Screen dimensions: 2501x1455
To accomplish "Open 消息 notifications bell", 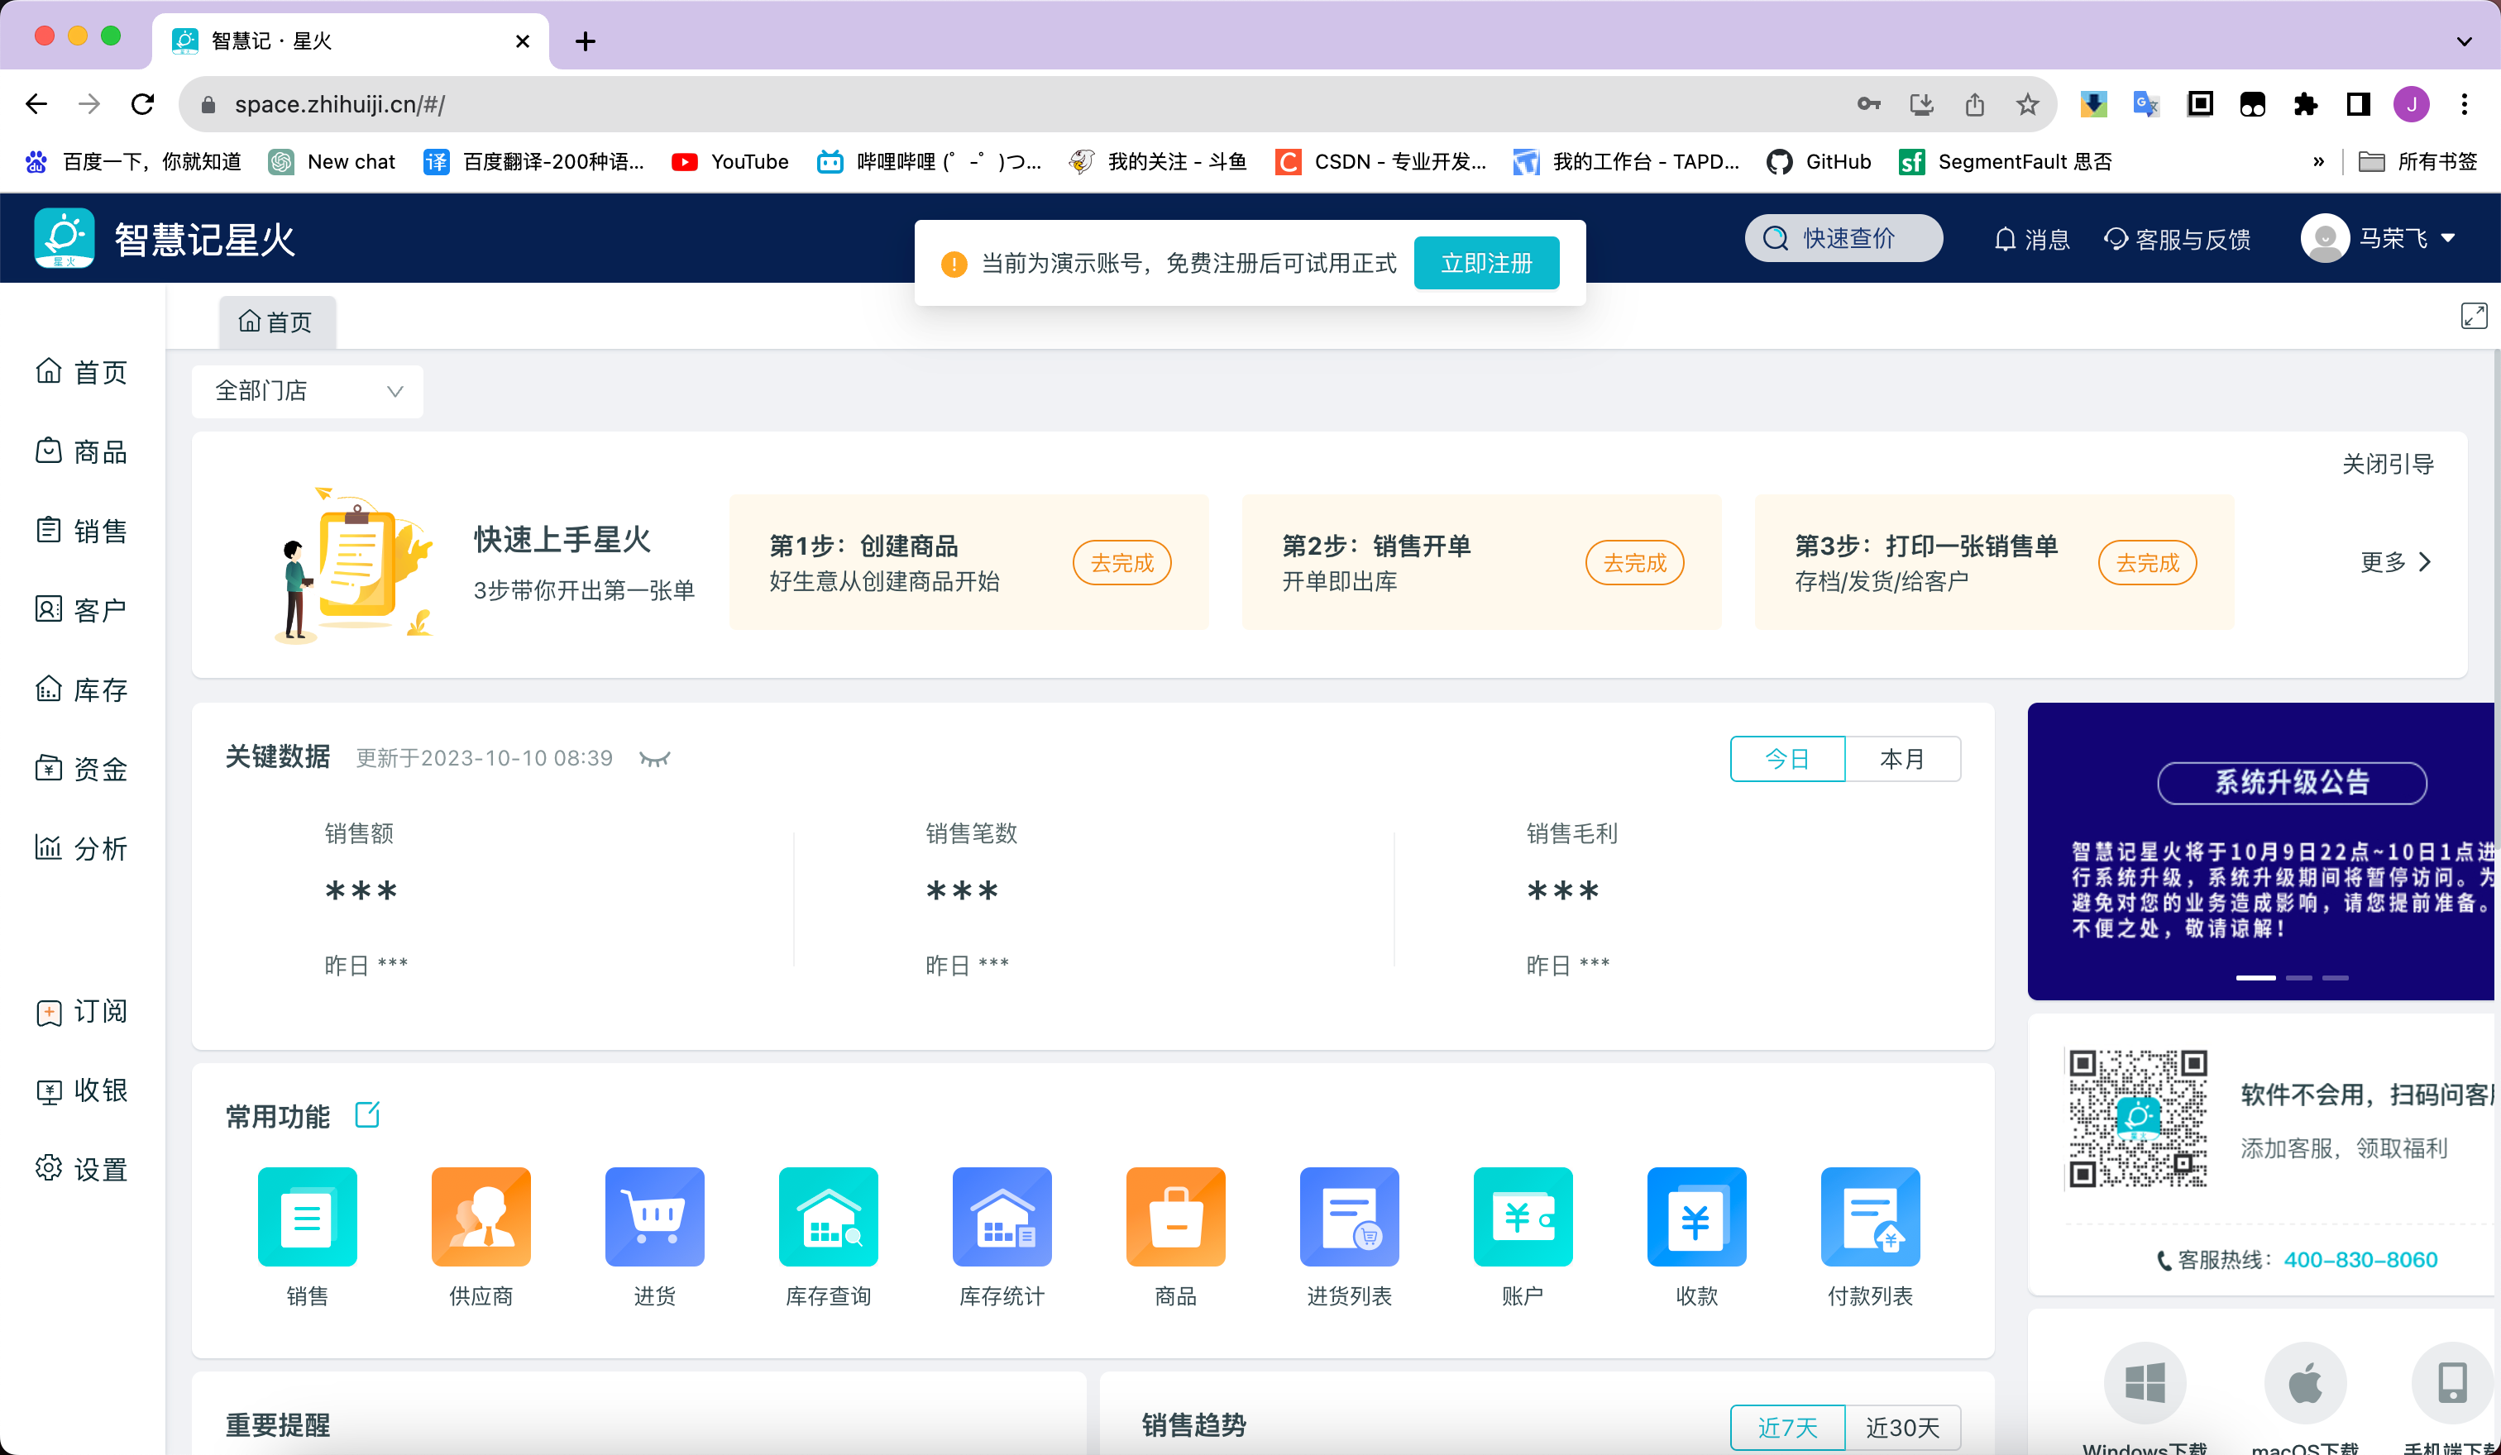I will point(2031,239).
